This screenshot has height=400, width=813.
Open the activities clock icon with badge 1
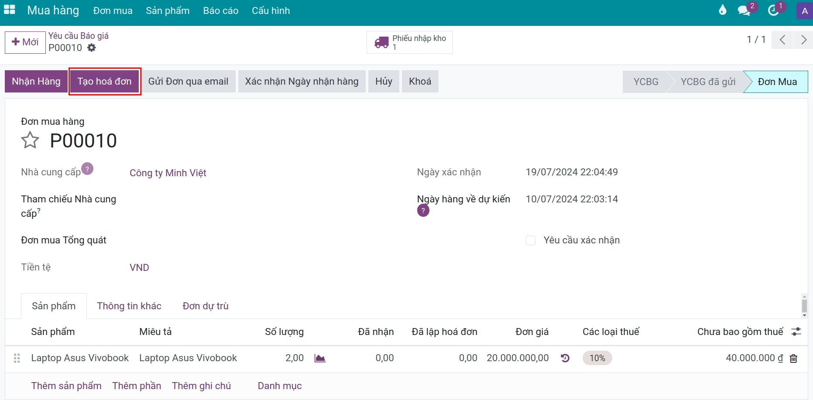[773, 10]
